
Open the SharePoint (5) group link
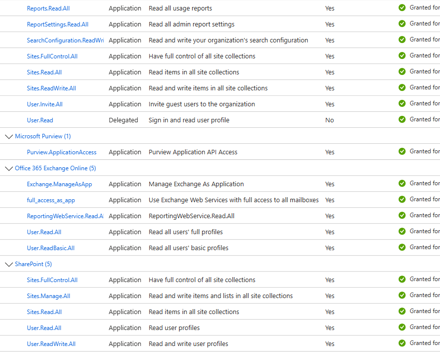[33, 264]
